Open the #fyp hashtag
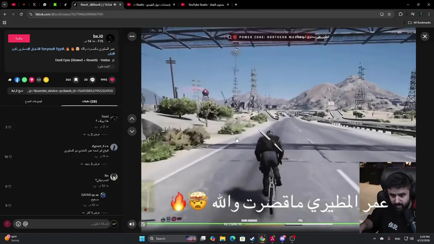 point(60,49)
